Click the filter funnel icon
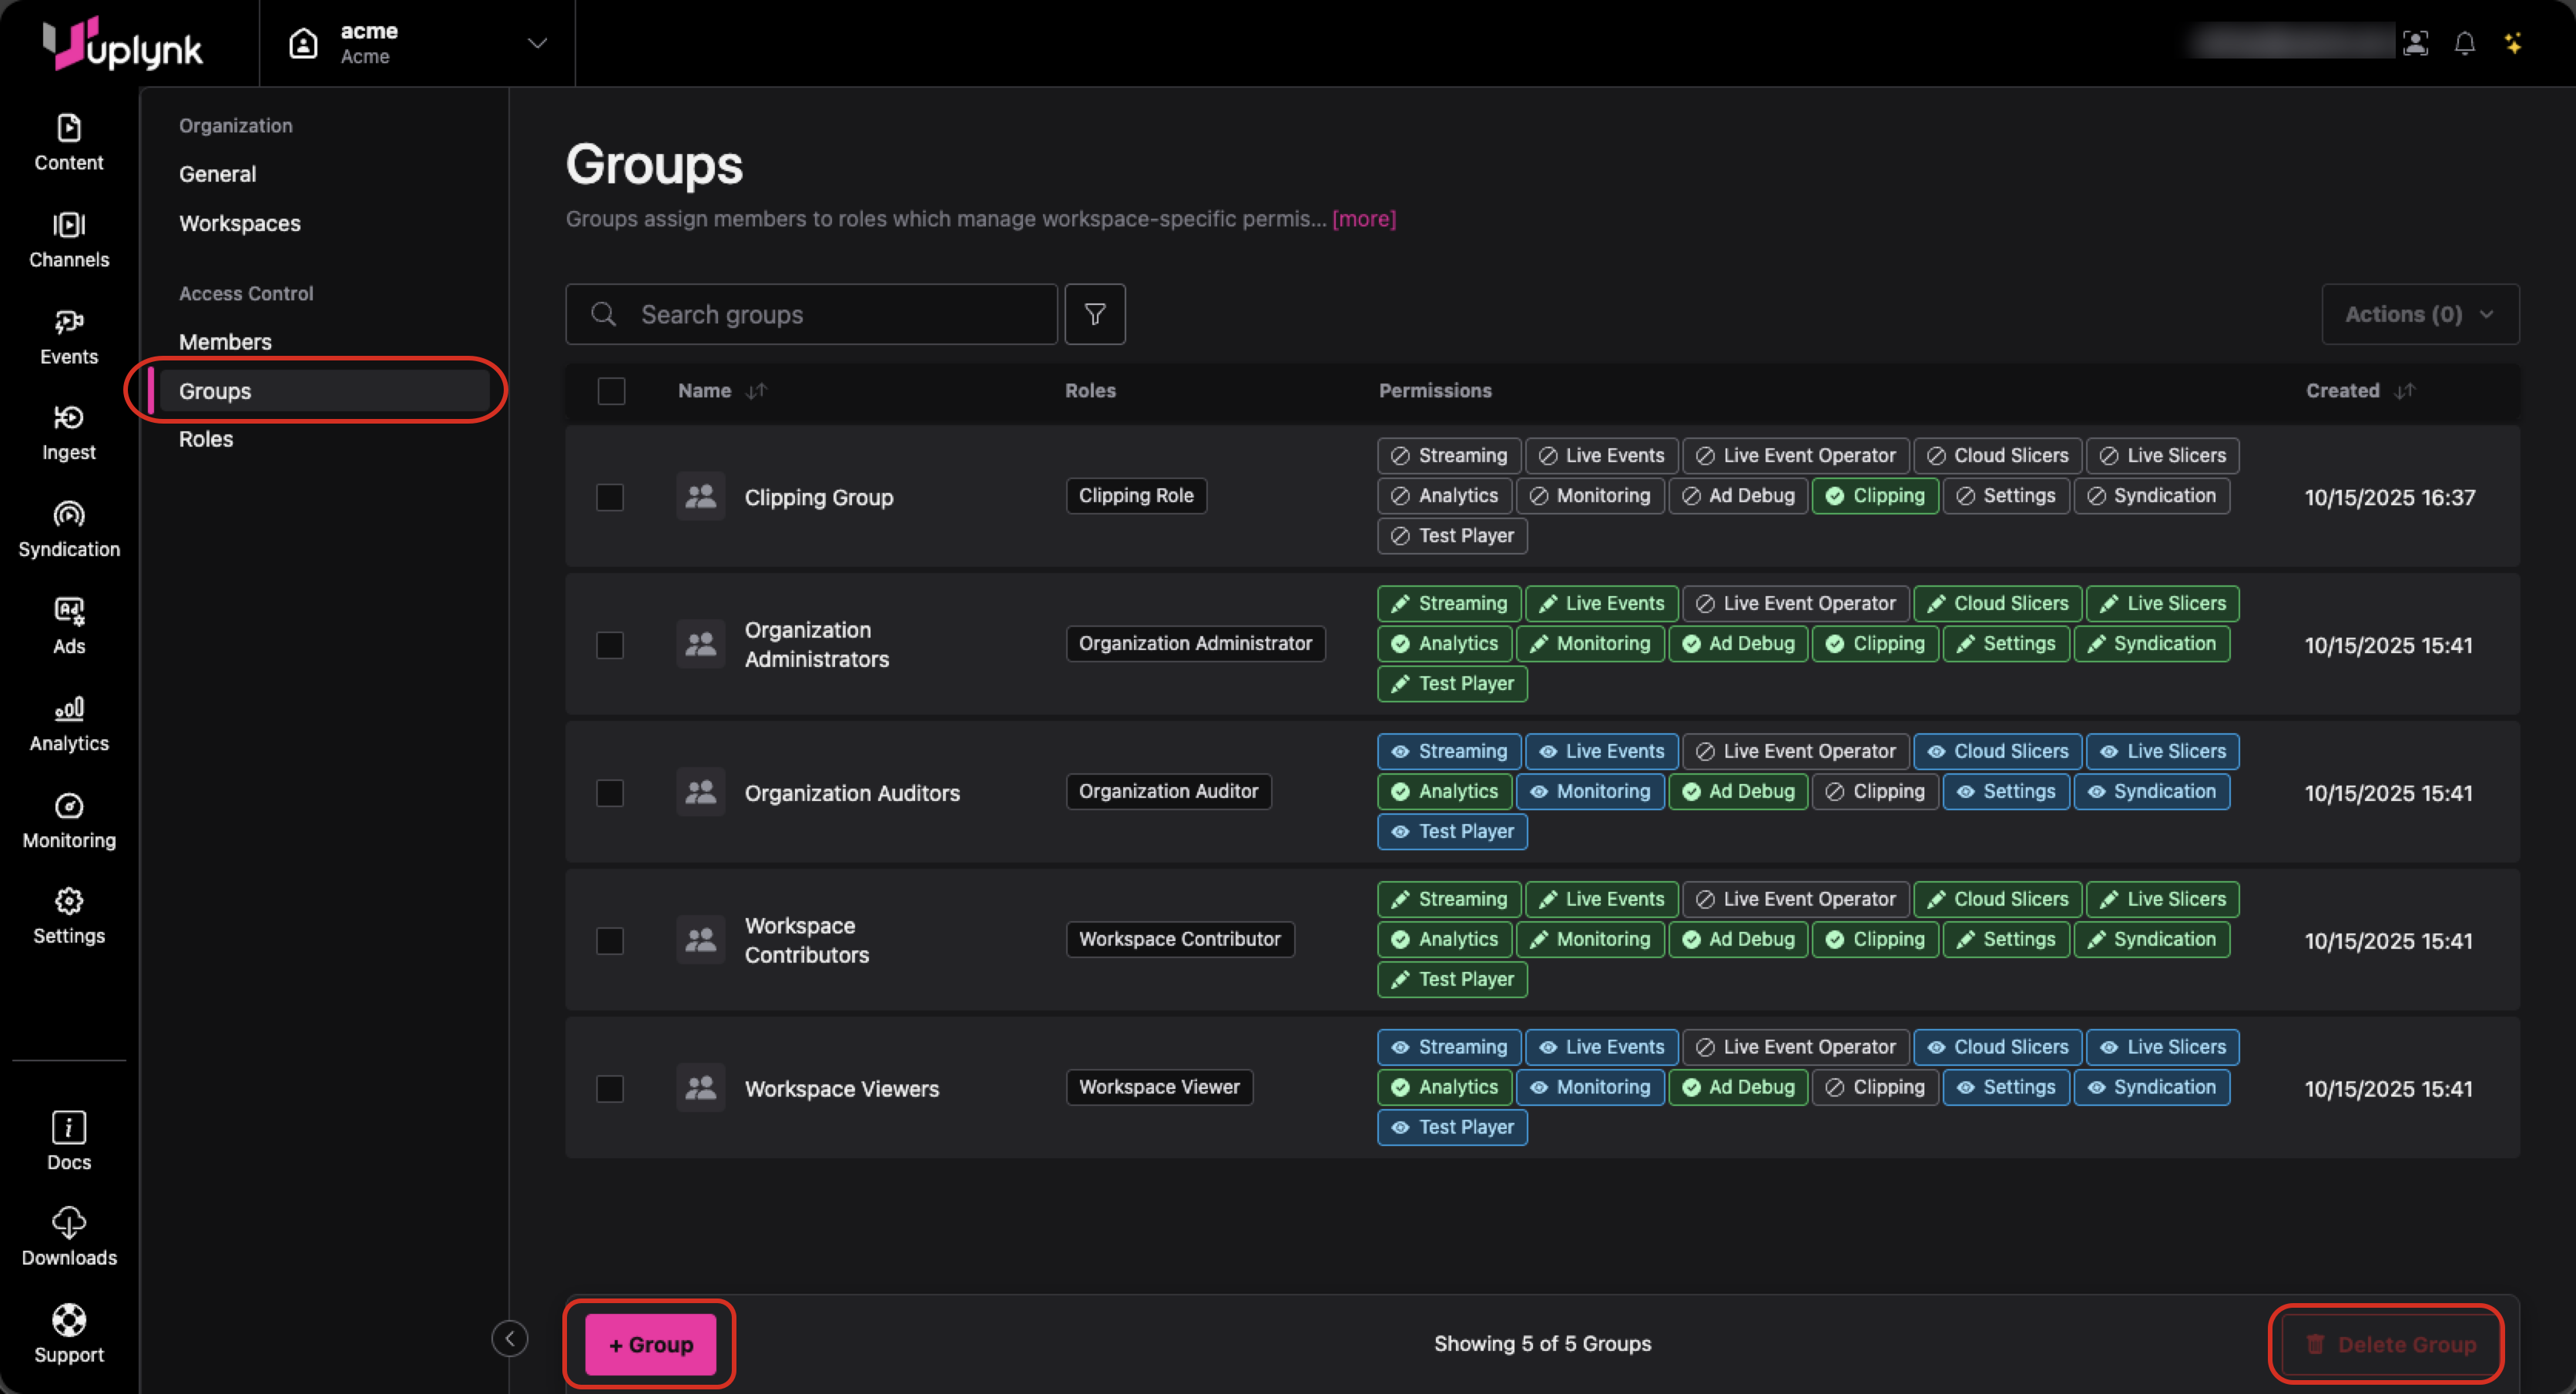 pos(1094,314)
